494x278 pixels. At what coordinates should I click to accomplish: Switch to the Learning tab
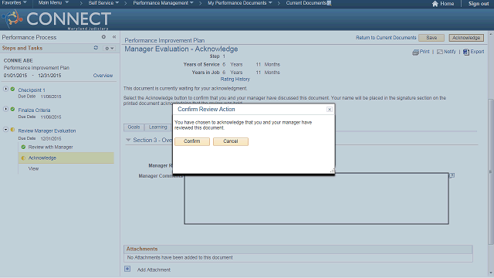[x=157, y=127]
